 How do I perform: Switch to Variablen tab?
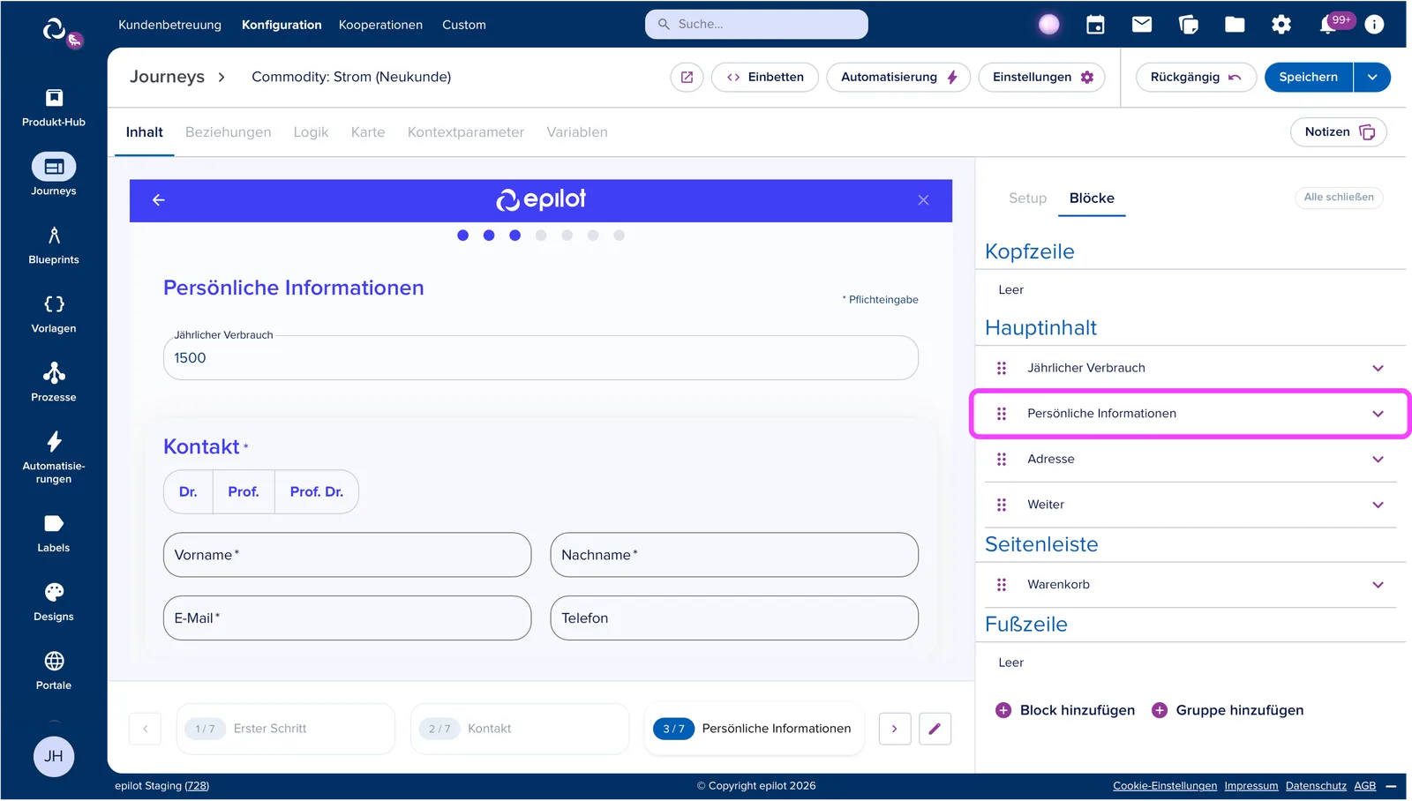coord(577,132)
